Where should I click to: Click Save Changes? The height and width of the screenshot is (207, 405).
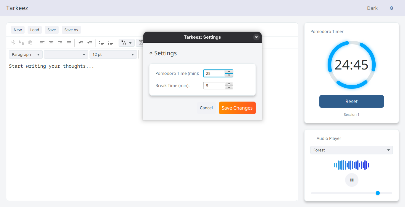point(237,108)
